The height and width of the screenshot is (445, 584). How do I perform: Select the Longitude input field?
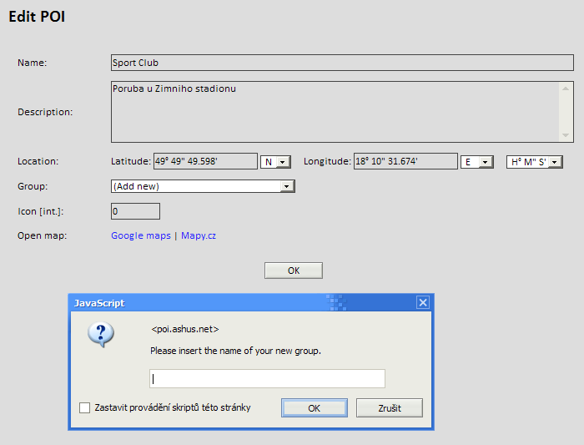click(405, 162)
